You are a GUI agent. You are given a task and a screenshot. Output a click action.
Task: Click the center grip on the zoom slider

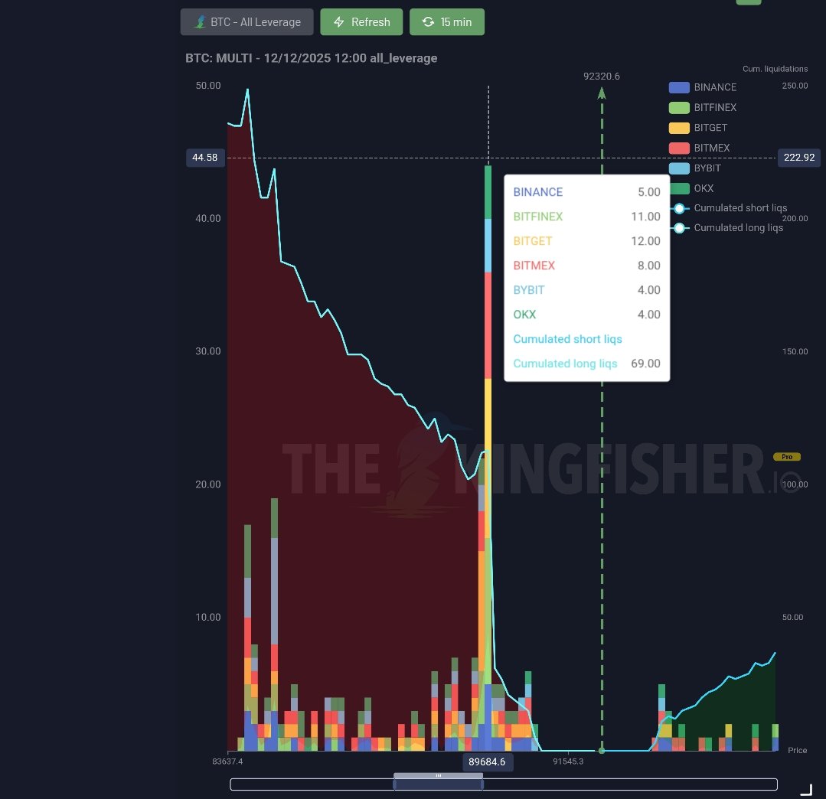click(x=439, y=776)
